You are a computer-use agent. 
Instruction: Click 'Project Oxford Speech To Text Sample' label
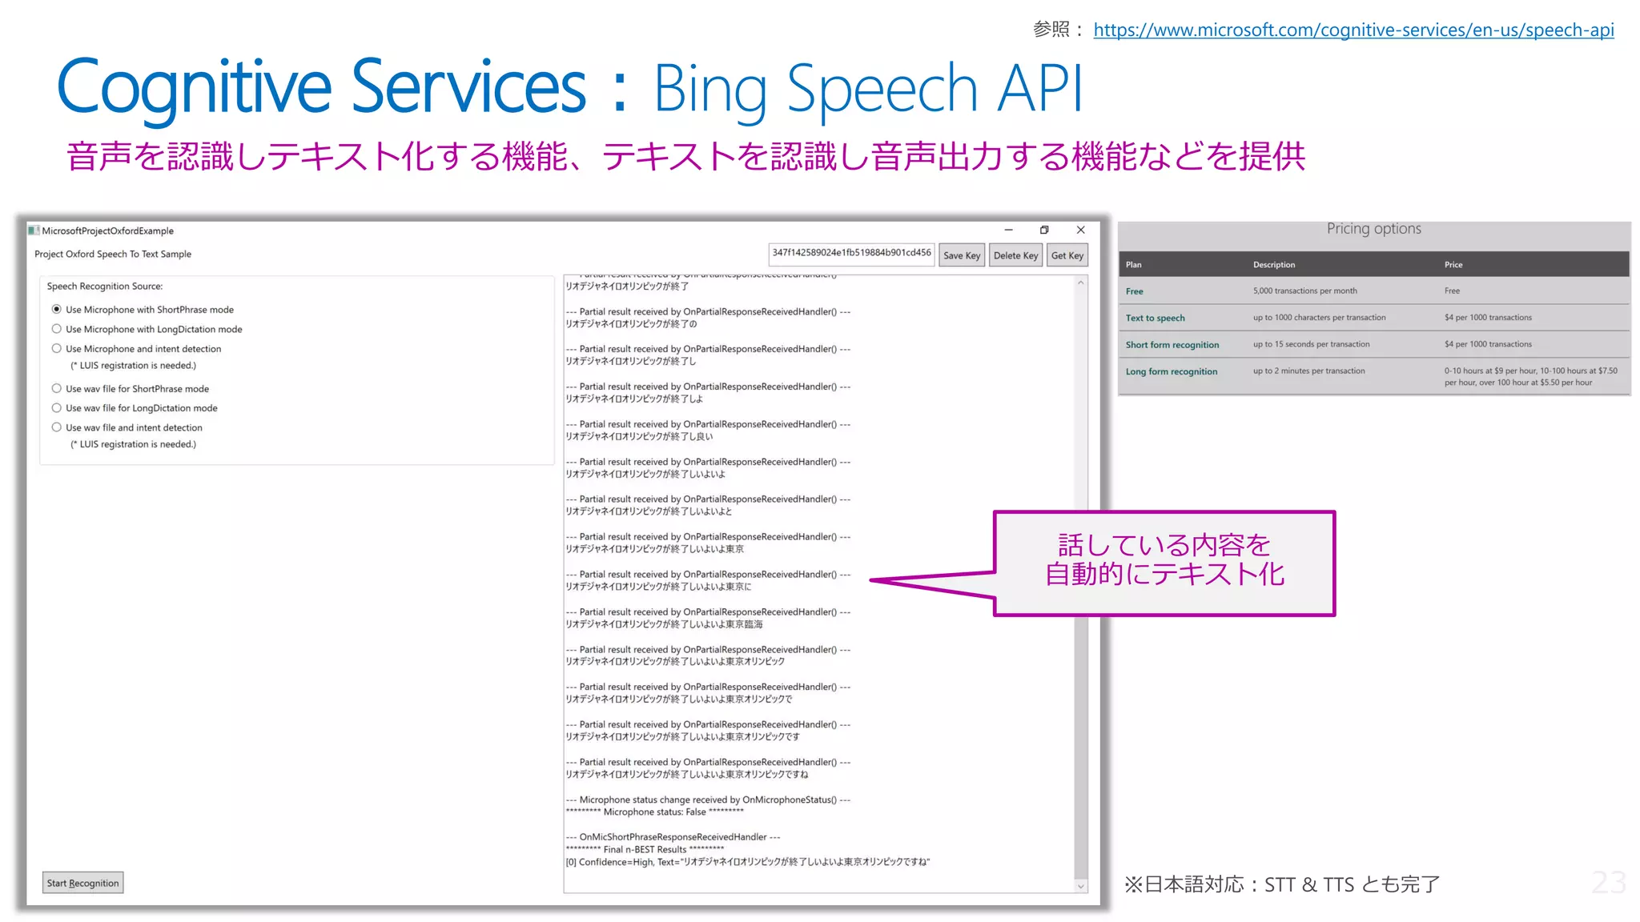pos(113,255)
